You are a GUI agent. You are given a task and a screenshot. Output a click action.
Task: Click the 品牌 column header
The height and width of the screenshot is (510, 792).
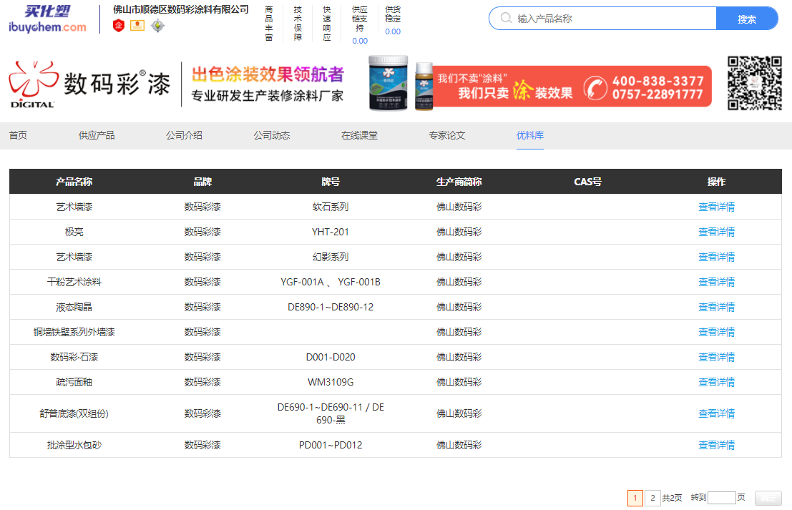[202, 182]
